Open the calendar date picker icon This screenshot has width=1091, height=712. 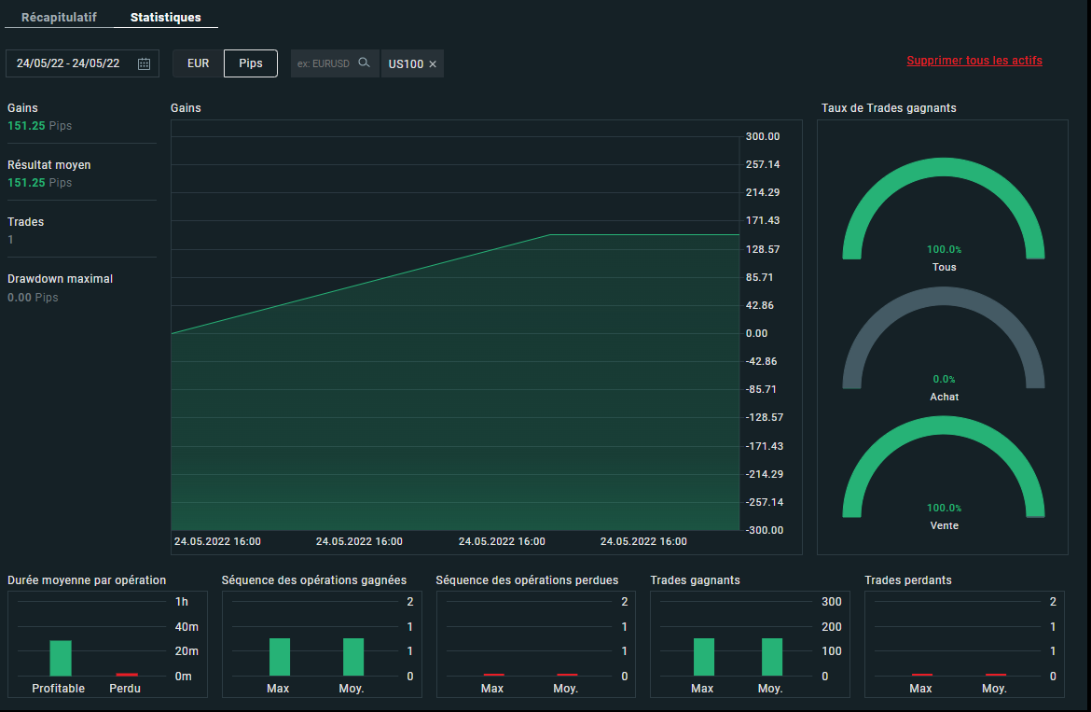point(144,63)
